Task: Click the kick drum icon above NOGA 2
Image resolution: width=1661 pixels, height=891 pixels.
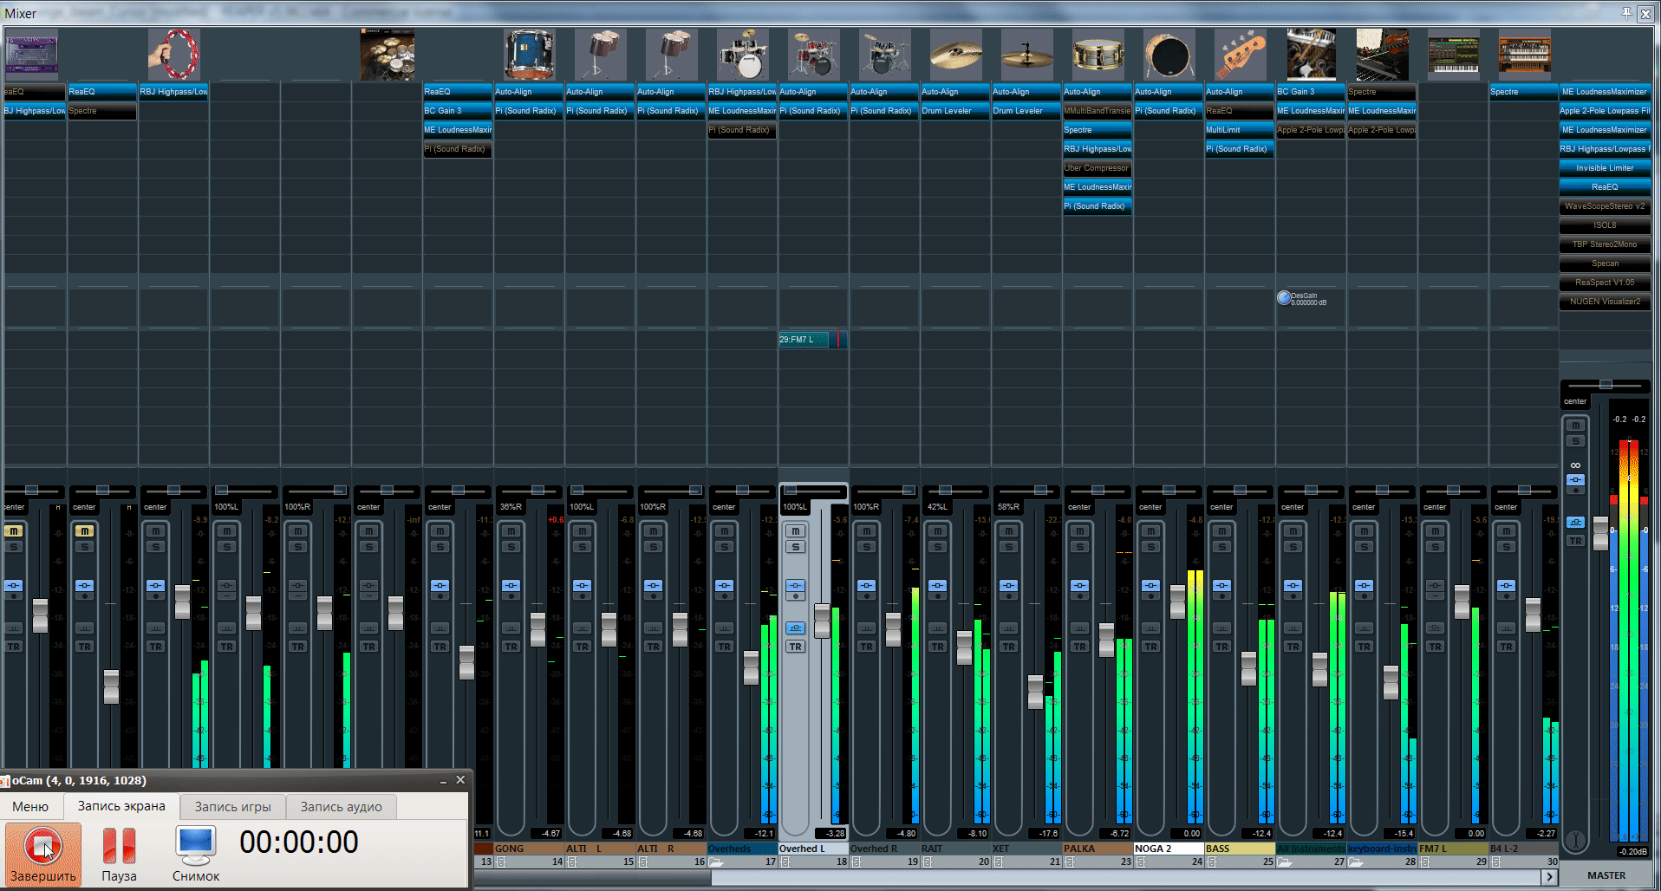Action: [x=1169, y=54]
